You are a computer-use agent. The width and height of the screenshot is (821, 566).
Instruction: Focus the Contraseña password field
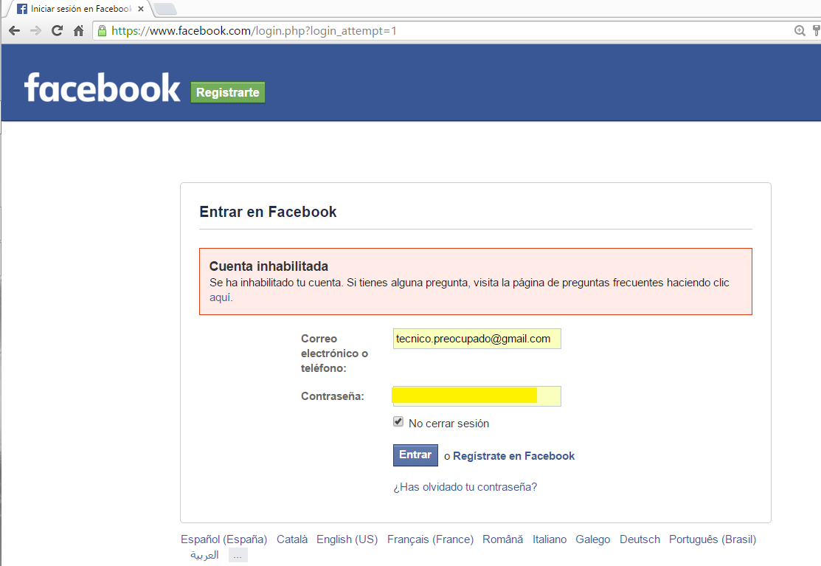[x=477, y=396]
